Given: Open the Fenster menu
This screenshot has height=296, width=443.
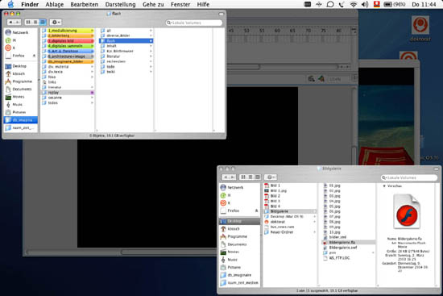Looking at the screenshot, I should 180,4.
